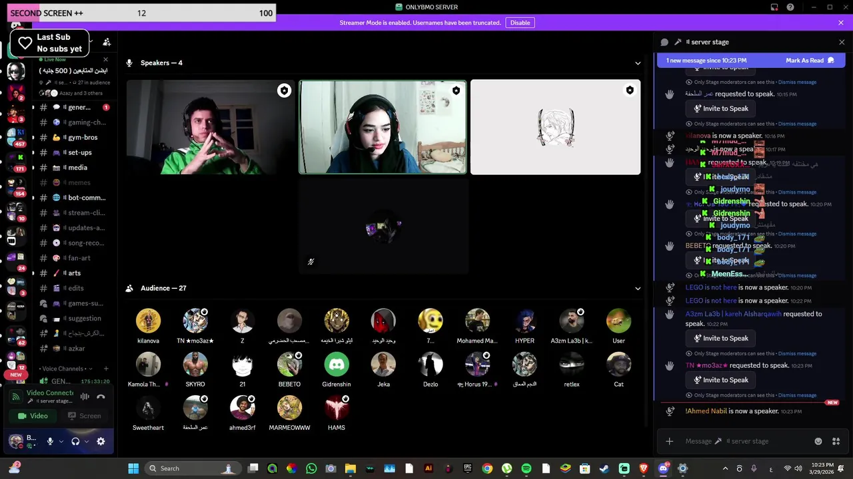Close the Live Now stage notice
The height and width of the screenshot is (479, 853).
tap(105, 60)
